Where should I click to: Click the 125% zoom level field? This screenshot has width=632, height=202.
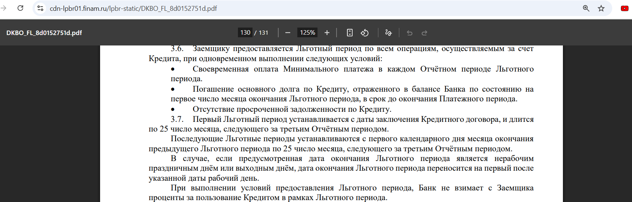[307, 32]
